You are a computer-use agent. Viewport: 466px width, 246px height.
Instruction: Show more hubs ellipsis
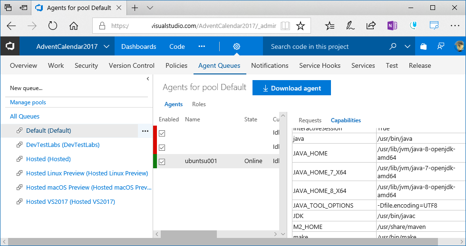pos(202,46)
